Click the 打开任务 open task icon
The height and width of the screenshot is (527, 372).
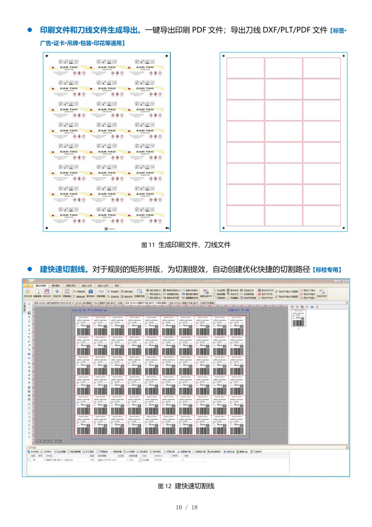(28, 292)
